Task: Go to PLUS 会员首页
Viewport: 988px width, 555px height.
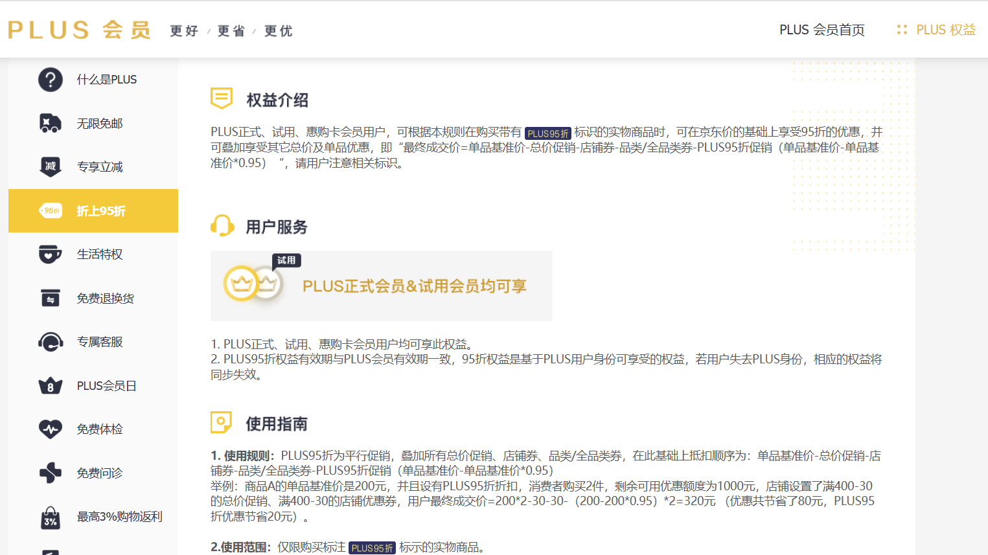Action: tap(821, 30)
